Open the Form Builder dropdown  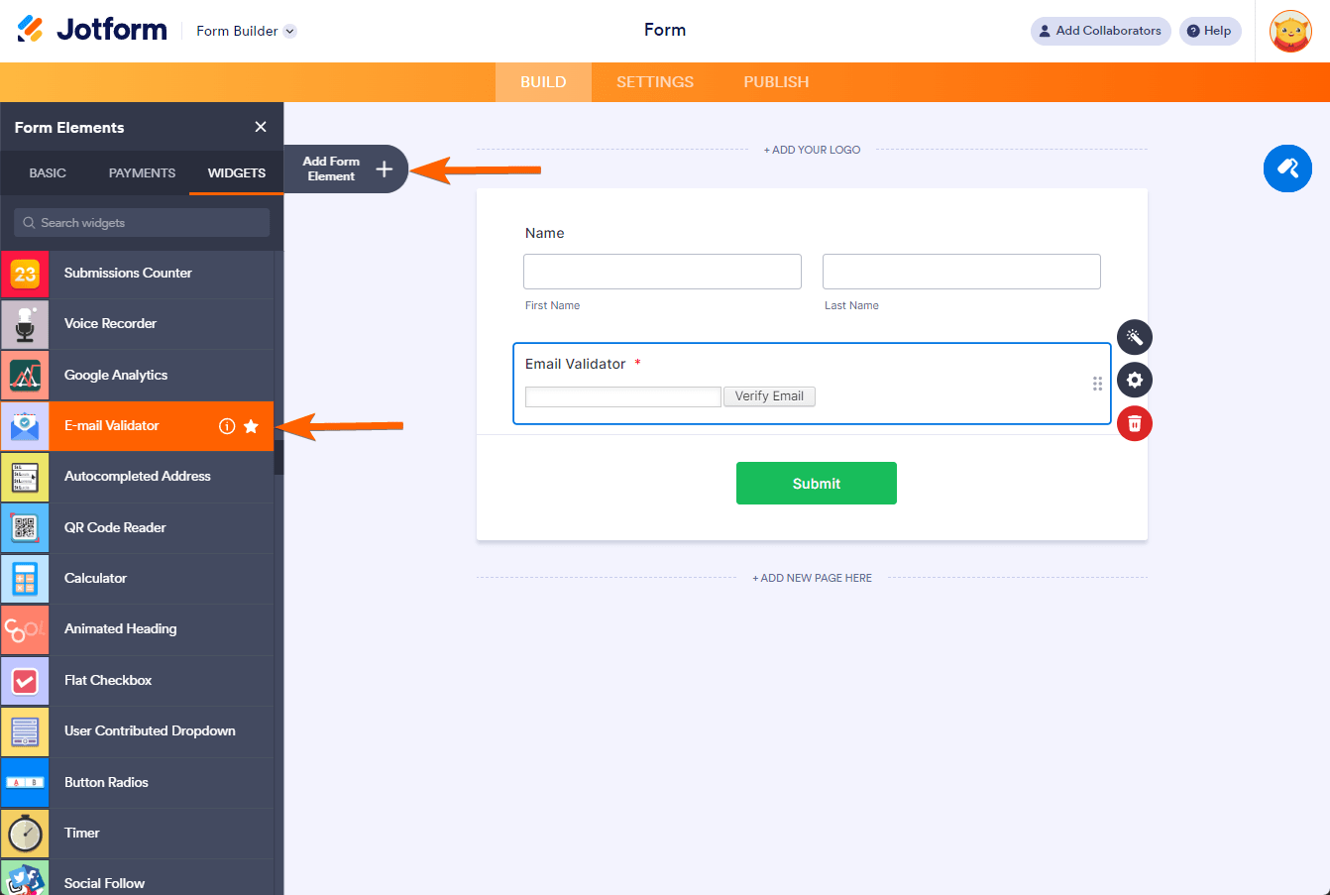coord(246,31)
